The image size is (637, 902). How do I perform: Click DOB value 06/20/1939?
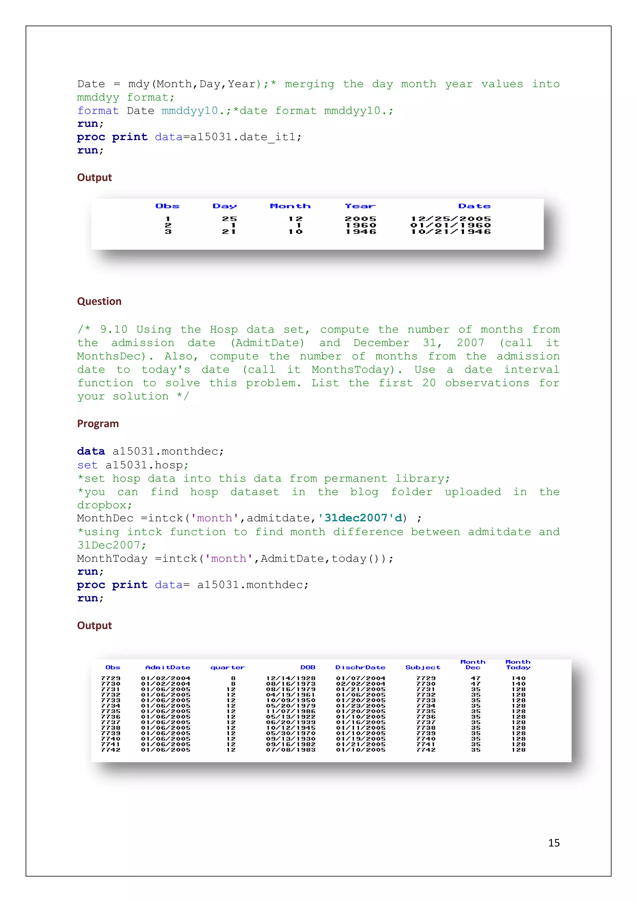click(x=291, y=723)
